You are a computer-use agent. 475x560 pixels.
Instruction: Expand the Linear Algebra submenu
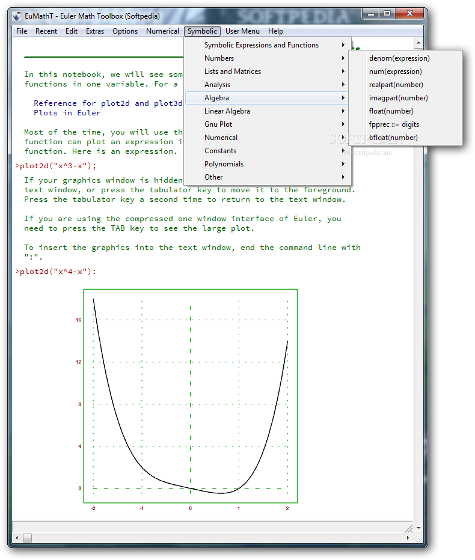point(268,111)
